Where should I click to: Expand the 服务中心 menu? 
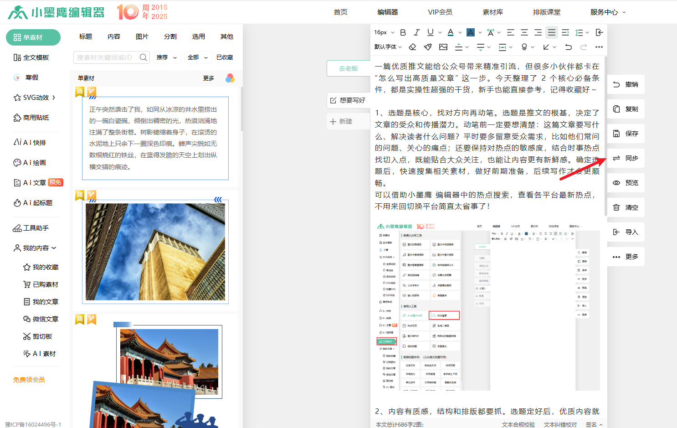[x=608, y=12]
